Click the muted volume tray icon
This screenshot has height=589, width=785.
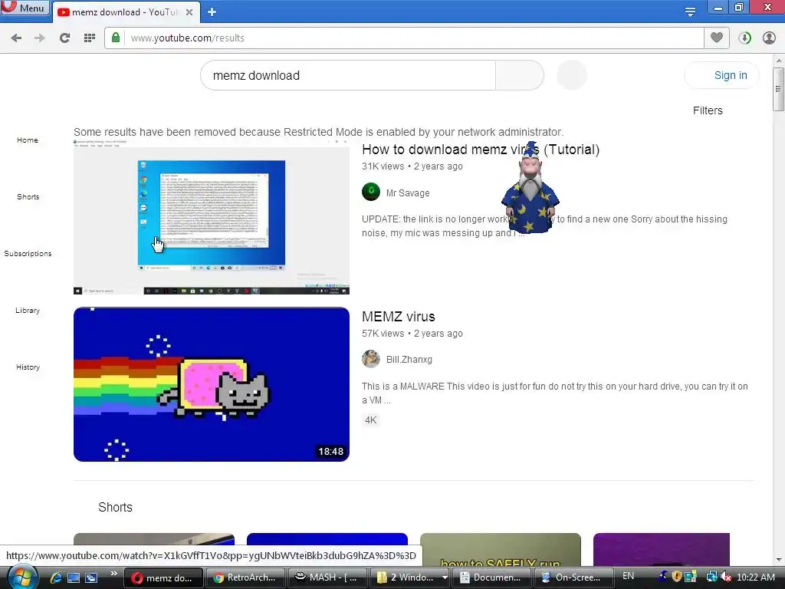726,577
